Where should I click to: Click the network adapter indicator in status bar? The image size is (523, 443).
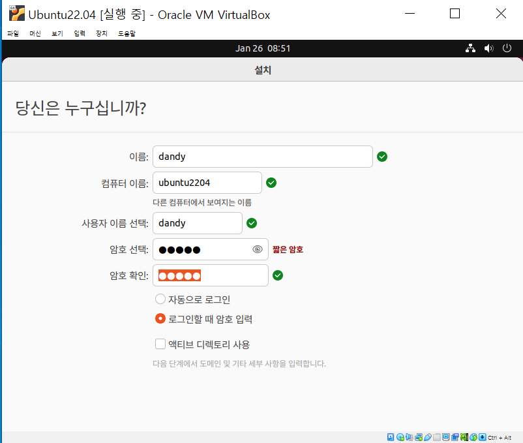(x=419, y=437)
